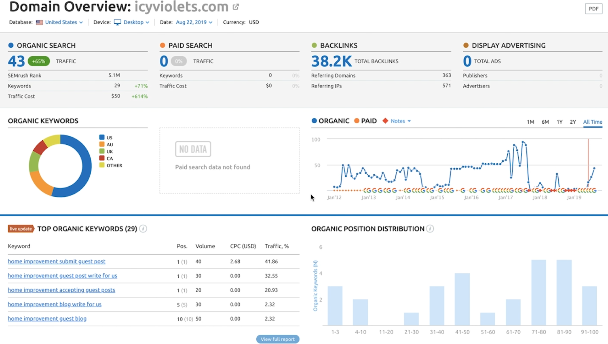
Task: Click the US blue legend swatch
Action: pos(102,137)
